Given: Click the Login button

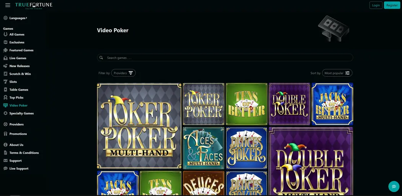Looking at the screenshot, I should (376, 5).
